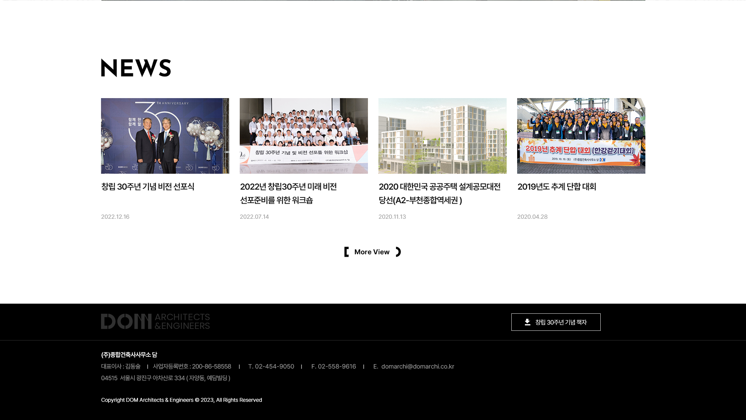This screenshot has width=746, height=420.
Task: Click the DOM Architects & Engineers footer logo
Action: (x=155, y=321)
